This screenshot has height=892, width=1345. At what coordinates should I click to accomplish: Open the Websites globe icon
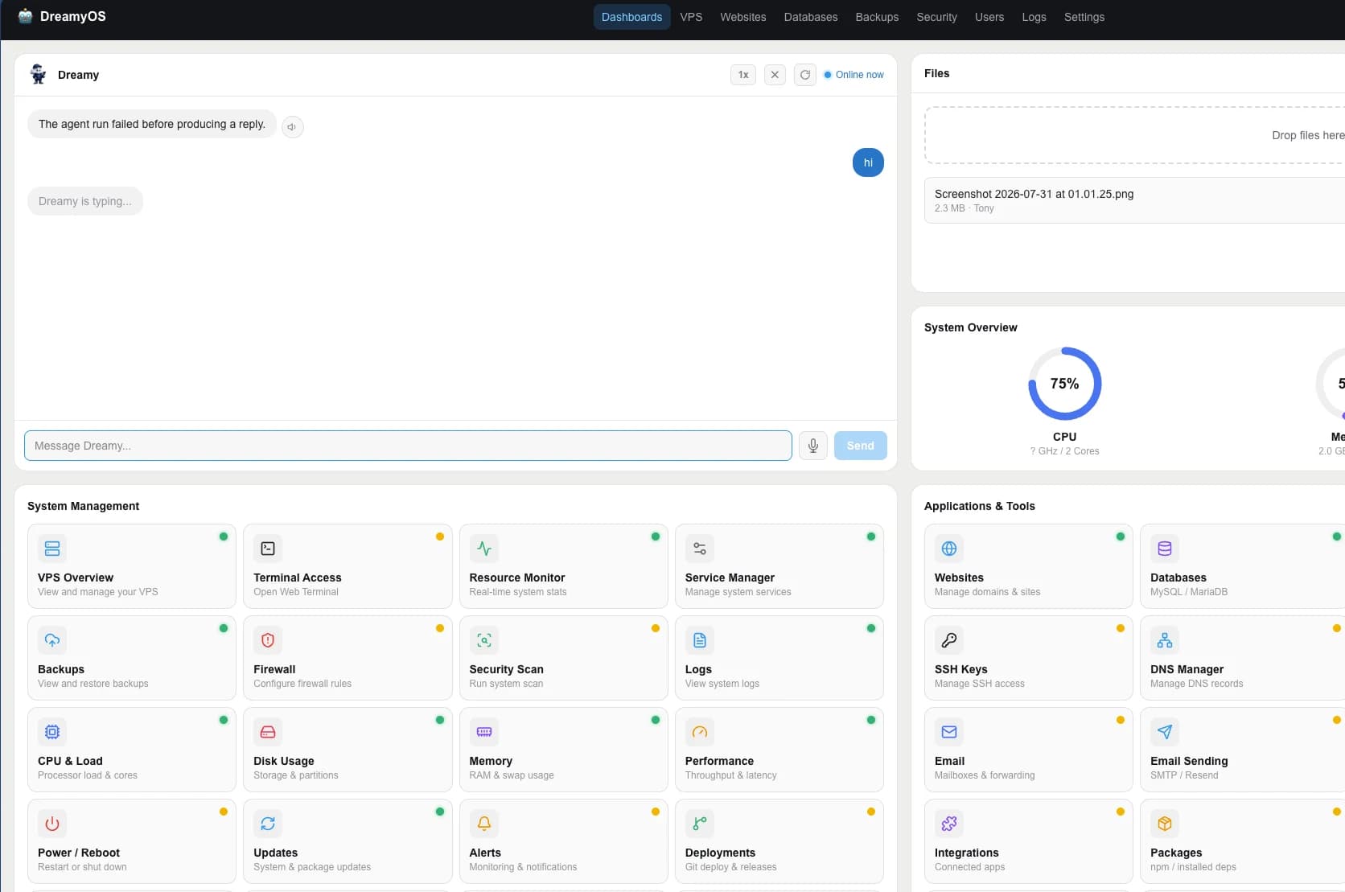point(949,549)
